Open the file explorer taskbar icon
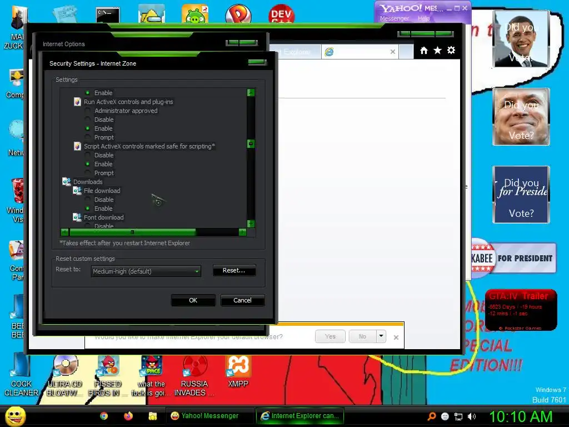 [x=153, y=416]
